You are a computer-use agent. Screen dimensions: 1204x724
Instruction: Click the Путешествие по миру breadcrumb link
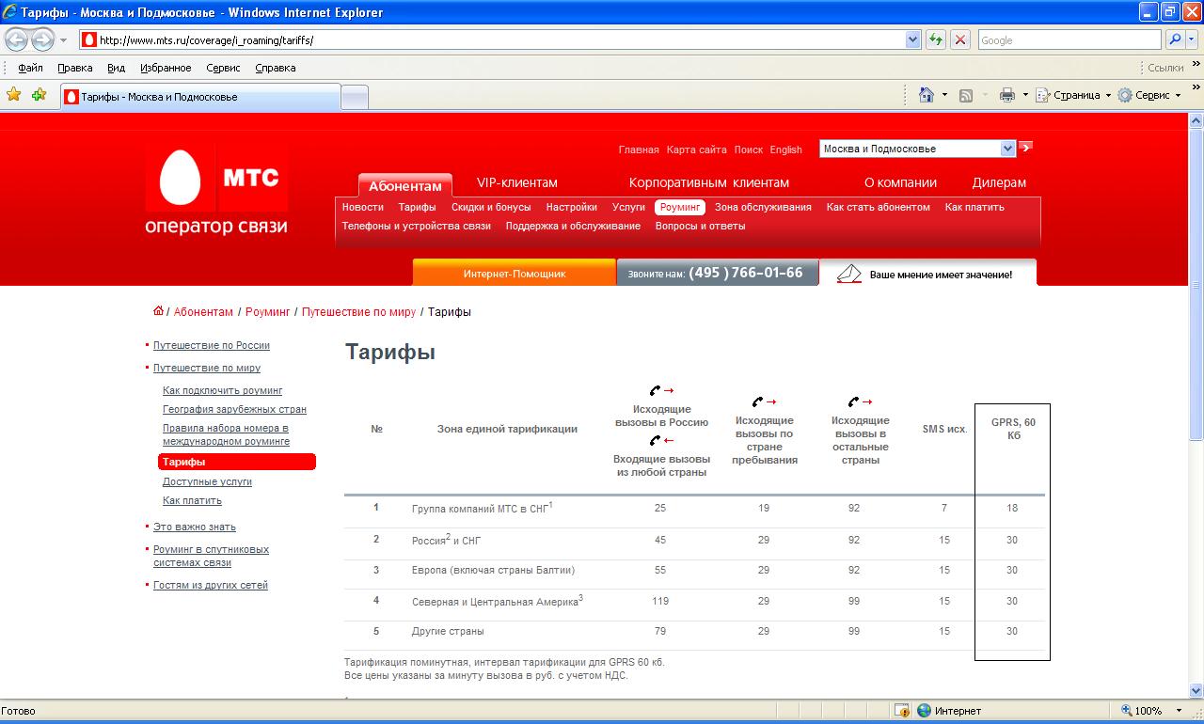point(358,311)
